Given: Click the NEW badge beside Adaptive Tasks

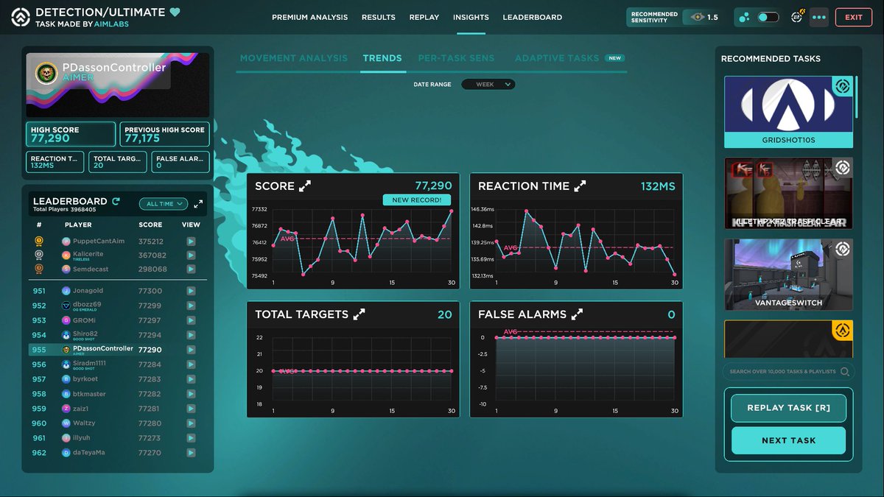Looking at the screenshot, I should tap(615, 57).
